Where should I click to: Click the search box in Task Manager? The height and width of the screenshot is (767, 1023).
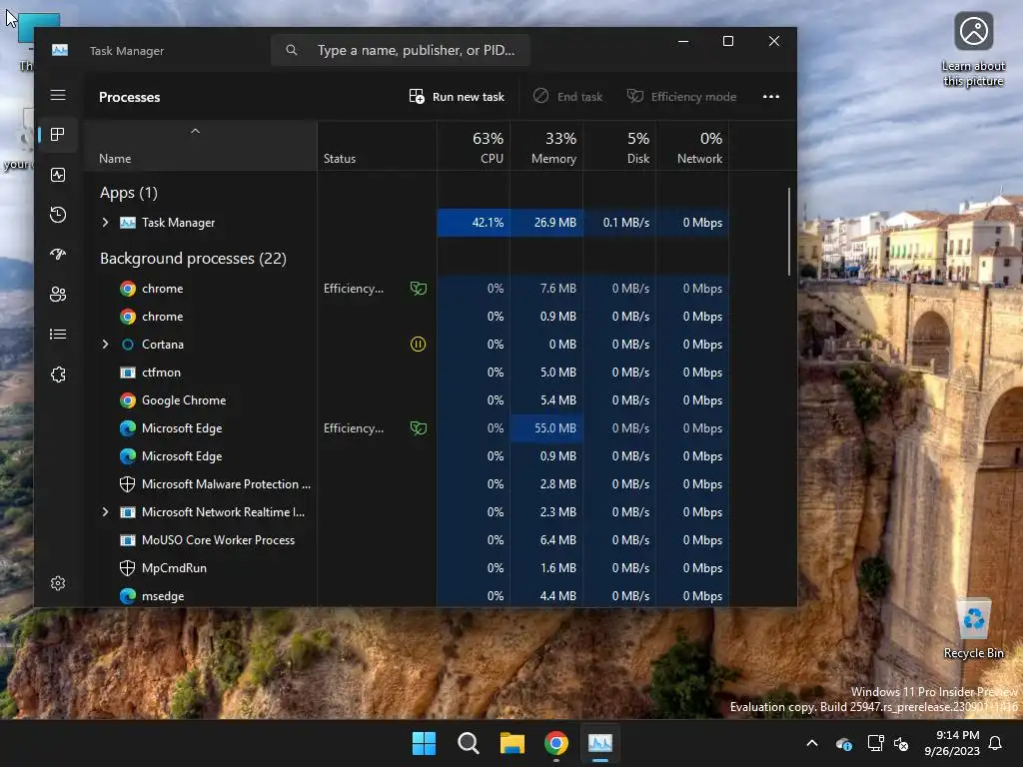click(401, 50)
